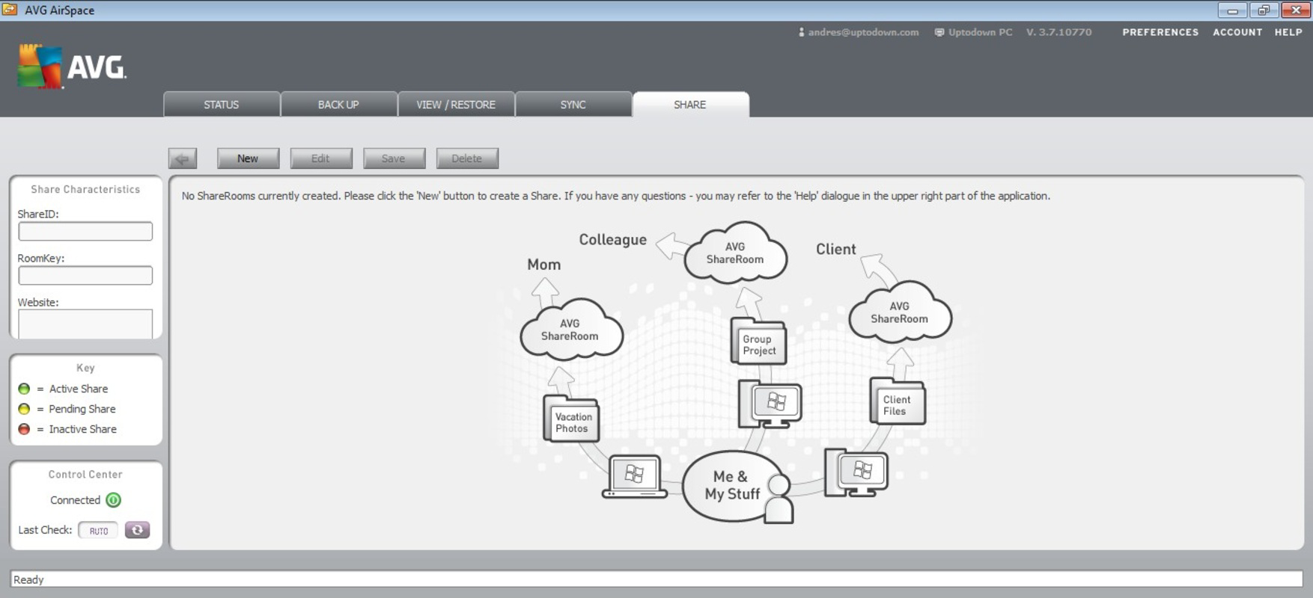1313x598 pixels.
Task: Click the andres@uptodown.com account text
Action: click(863, 32)
